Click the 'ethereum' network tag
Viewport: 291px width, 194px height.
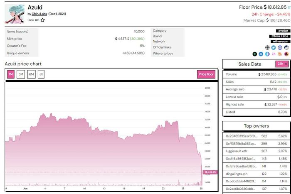point(281,42)
